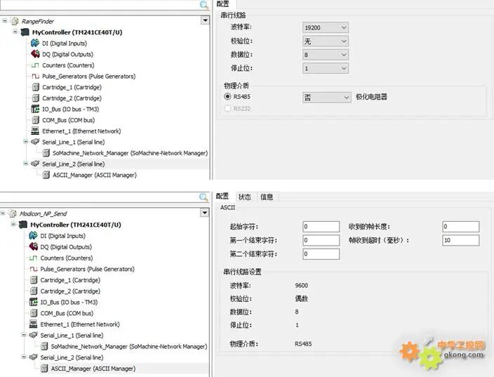Click COM_Bus icon in RangeFinder tree
Viewport: 494px width, 377px height.
(35, 120)
